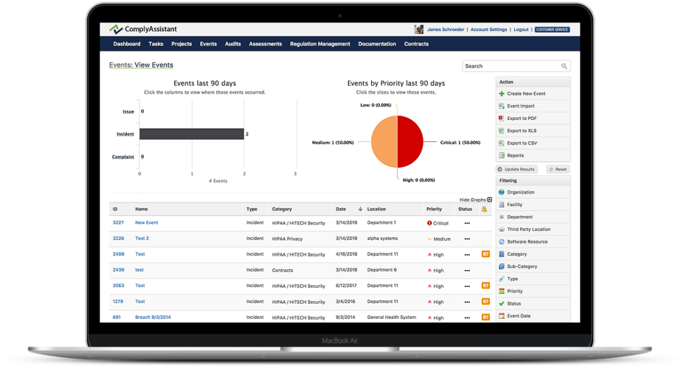Screen dimensions: 680x366
Task: Open status options for event 3227
Action: (467, 223)
